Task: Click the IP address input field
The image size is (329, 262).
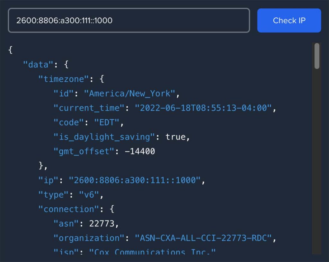Action: coord(129,21)
